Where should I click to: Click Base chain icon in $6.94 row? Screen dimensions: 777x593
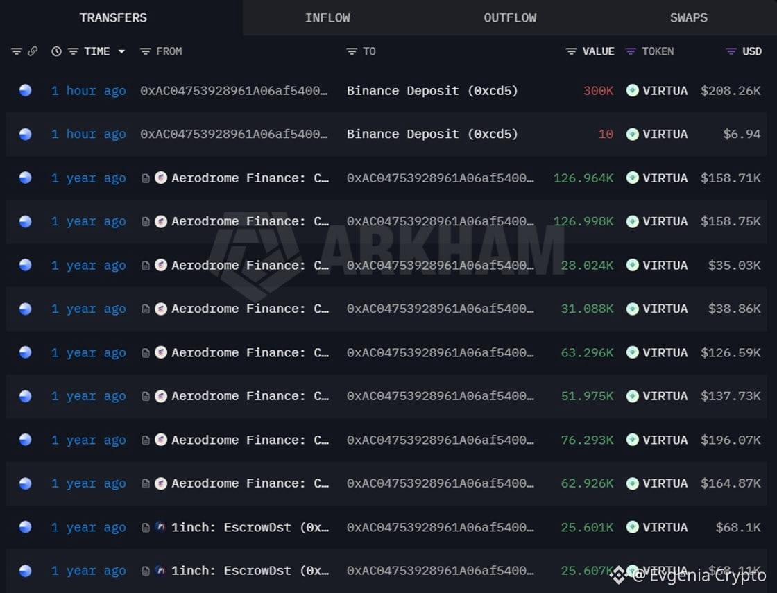(25, 135)
